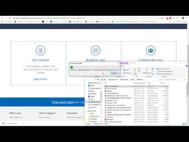Click the Visual Studio Installer progress bar

click(x=94, y=67)
